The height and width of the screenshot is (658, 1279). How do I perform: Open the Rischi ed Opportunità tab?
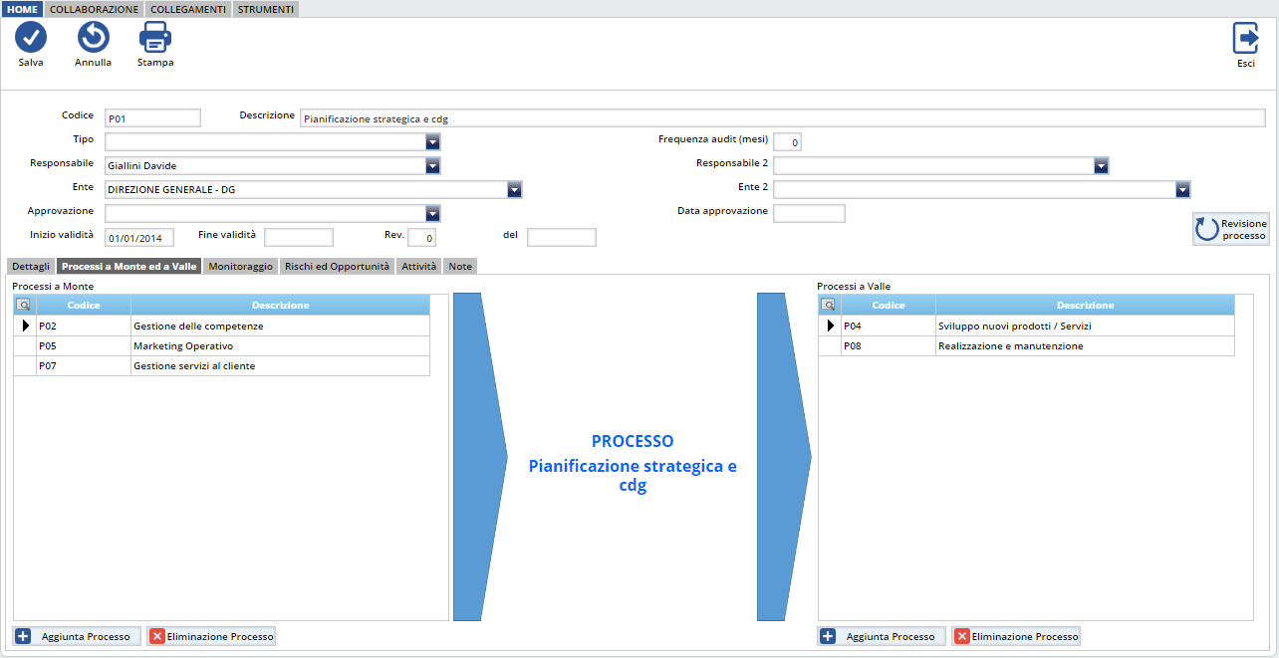pos(337,267)
